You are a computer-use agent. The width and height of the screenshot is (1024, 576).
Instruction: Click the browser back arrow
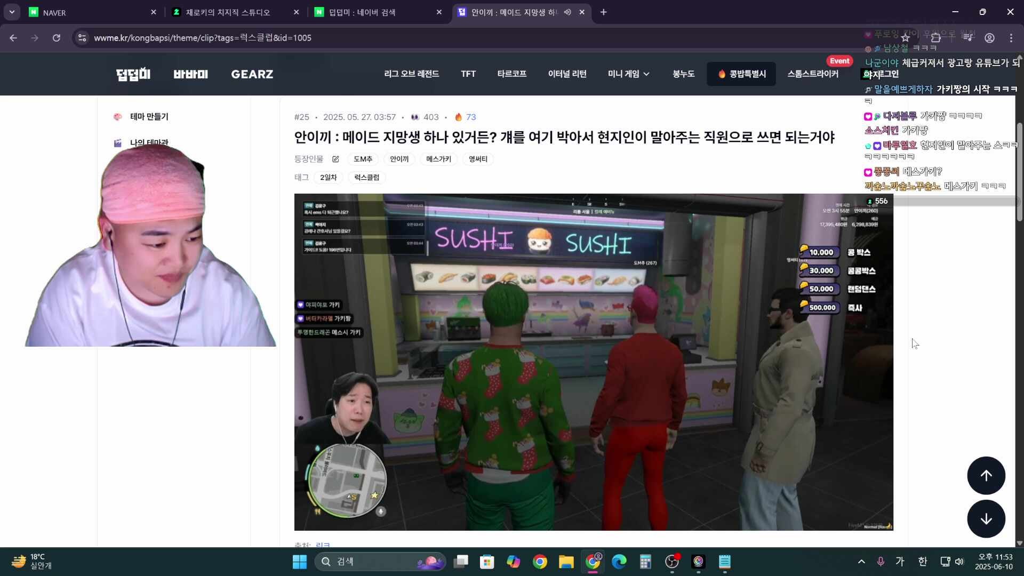13,38
